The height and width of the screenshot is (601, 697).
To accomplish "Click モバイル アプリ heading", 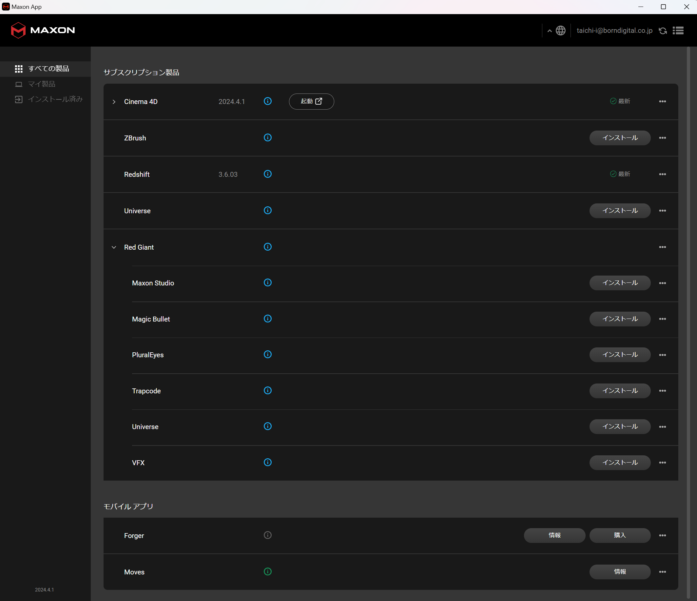I will coord(128,507).
